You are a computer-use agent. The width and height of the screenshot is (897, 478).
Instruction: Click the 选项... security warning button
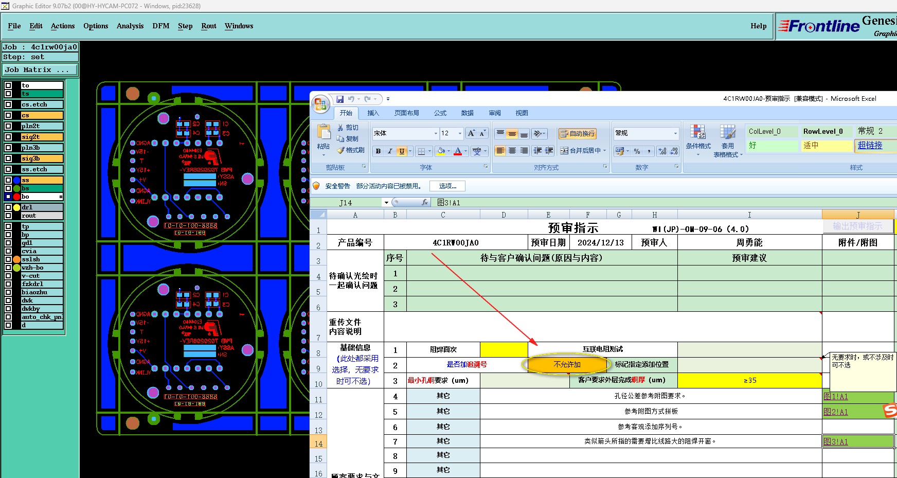pos(447,186)
